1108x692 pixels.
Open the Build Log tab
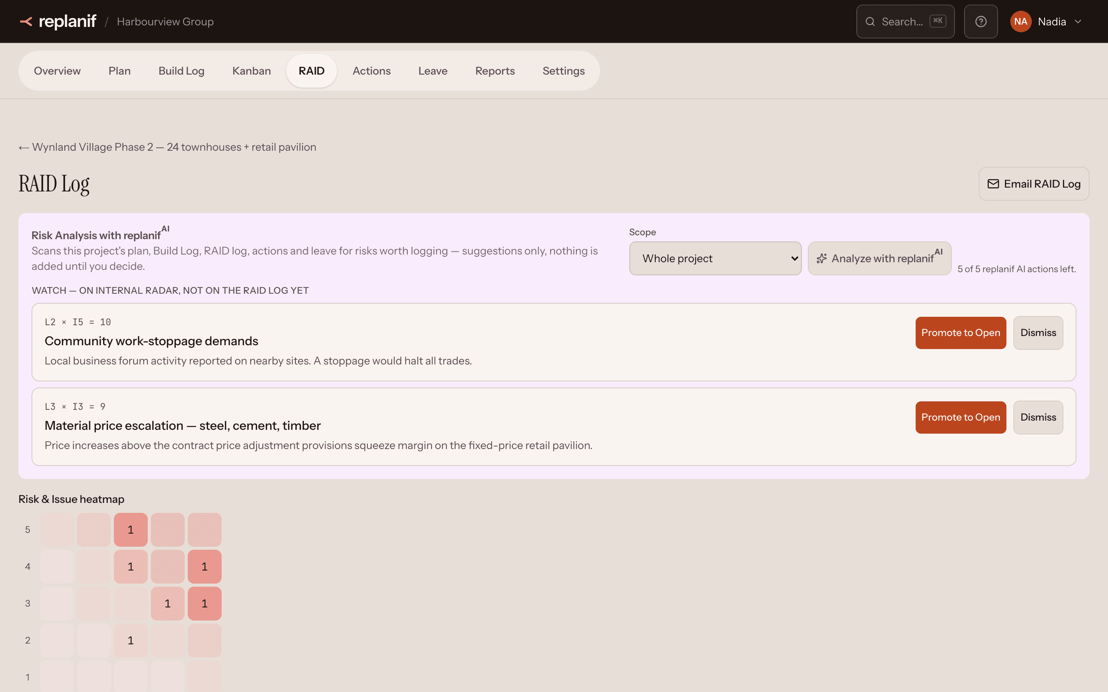181,71
